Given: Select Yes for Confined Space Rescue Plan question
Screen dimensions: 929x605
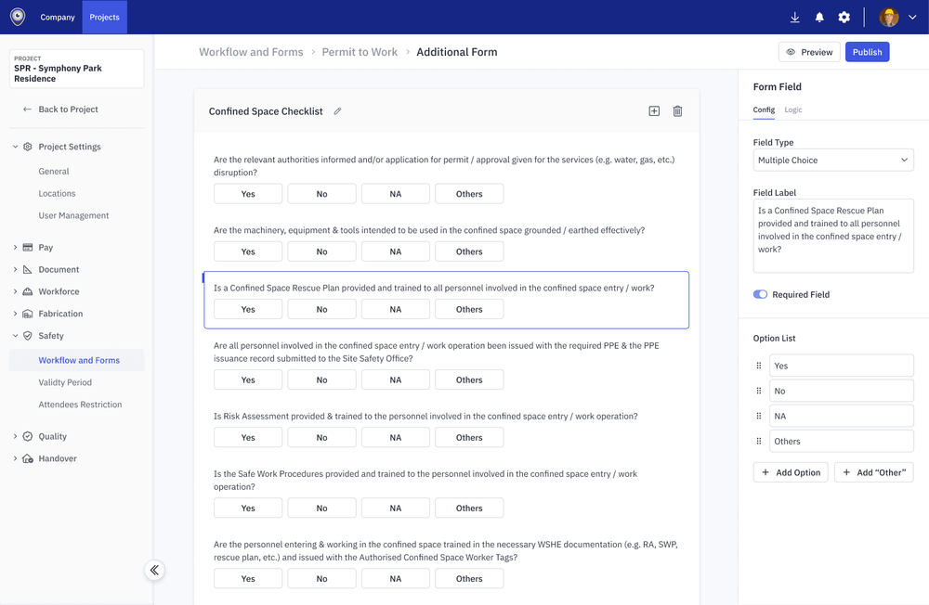Looking at the screenshot, I should click(248, 309).
